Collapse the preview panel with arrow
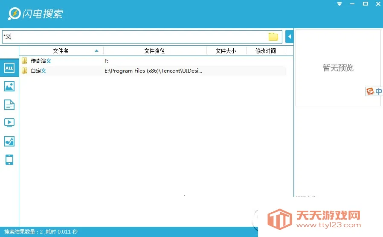Image resolution: width=383 pixels, height=237 pixels. (x=289, y=37)
